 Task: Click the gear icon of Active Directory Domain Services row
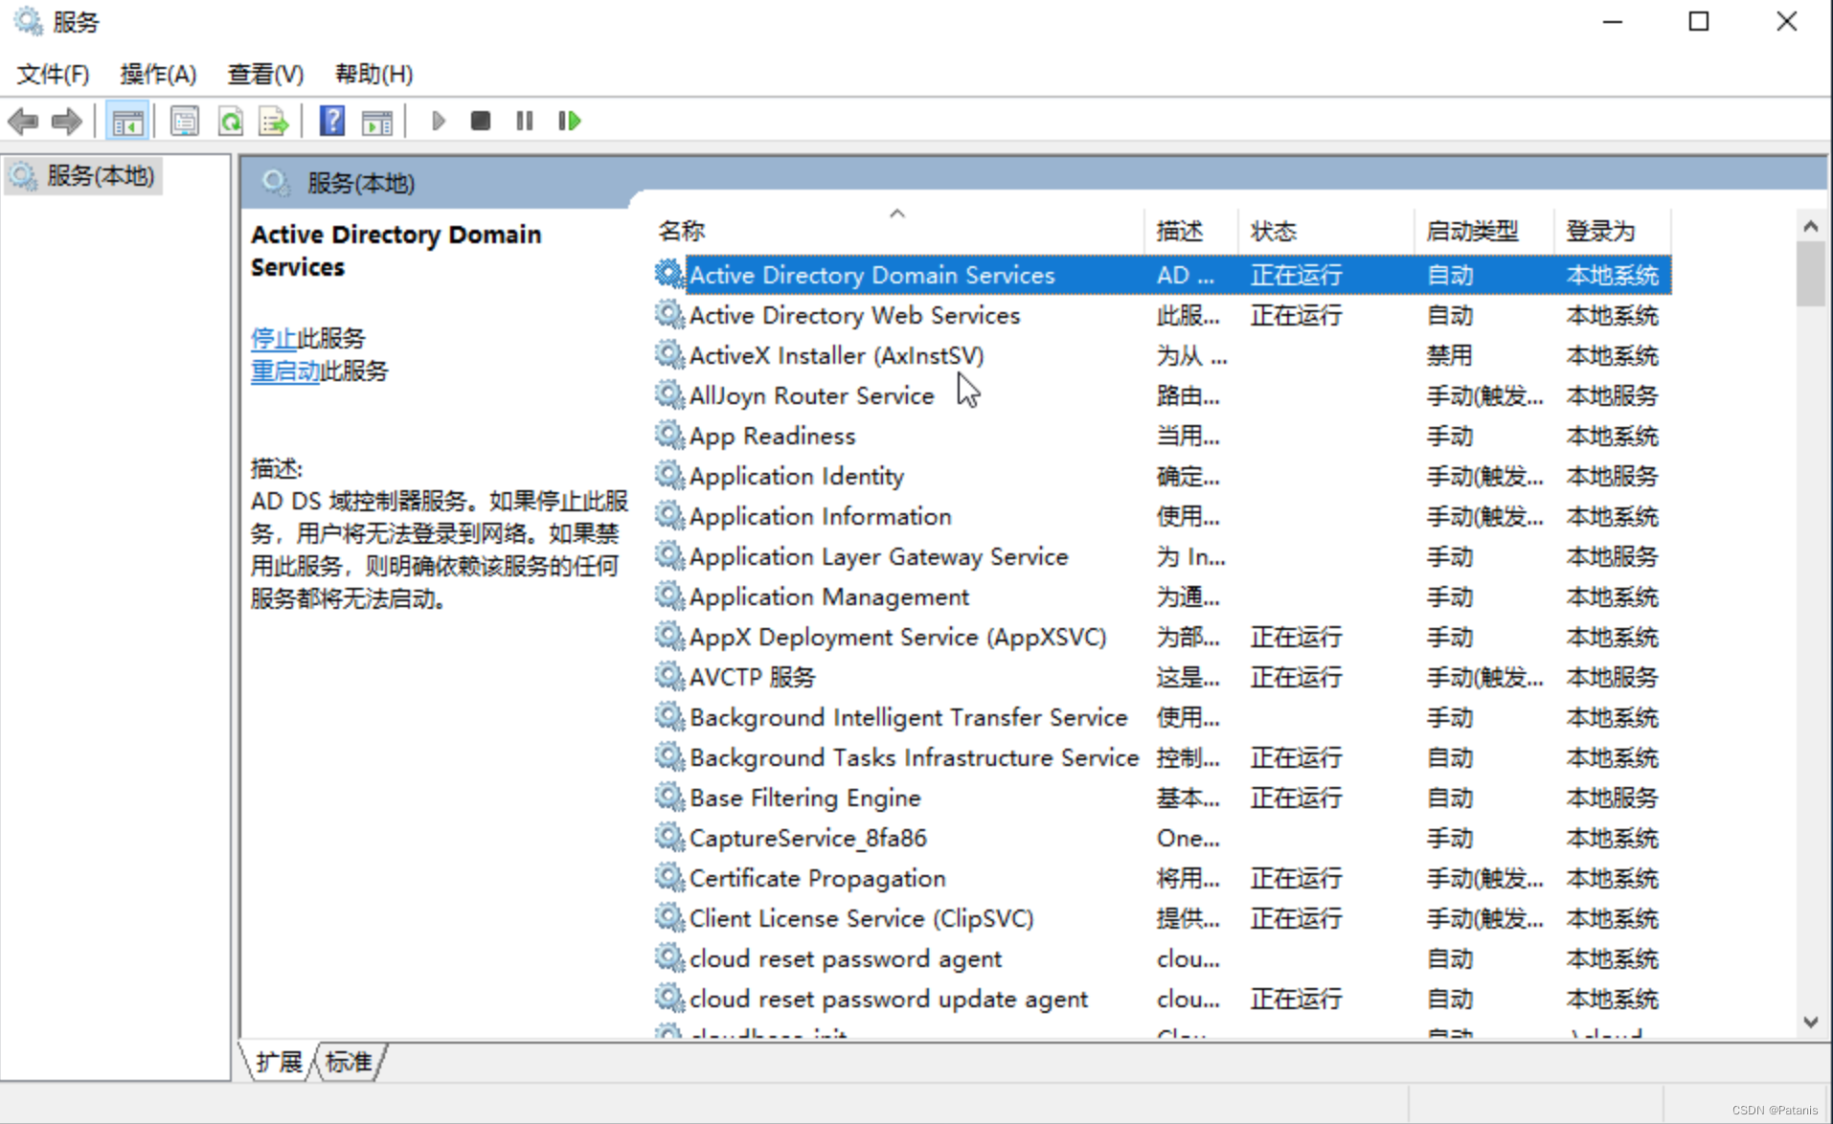(x=669, y=274)
